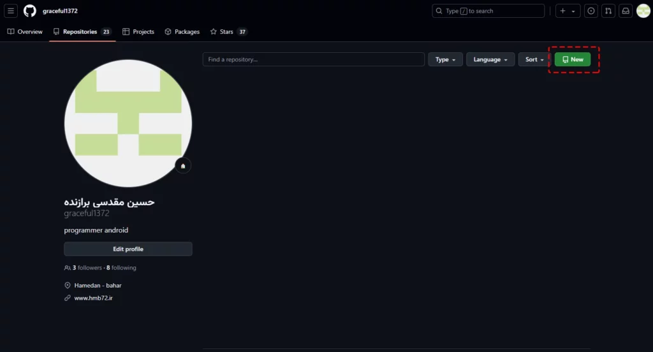Screen dimensions: 653x352
Task: Open the 3 followers link
Action: point(87,268)
